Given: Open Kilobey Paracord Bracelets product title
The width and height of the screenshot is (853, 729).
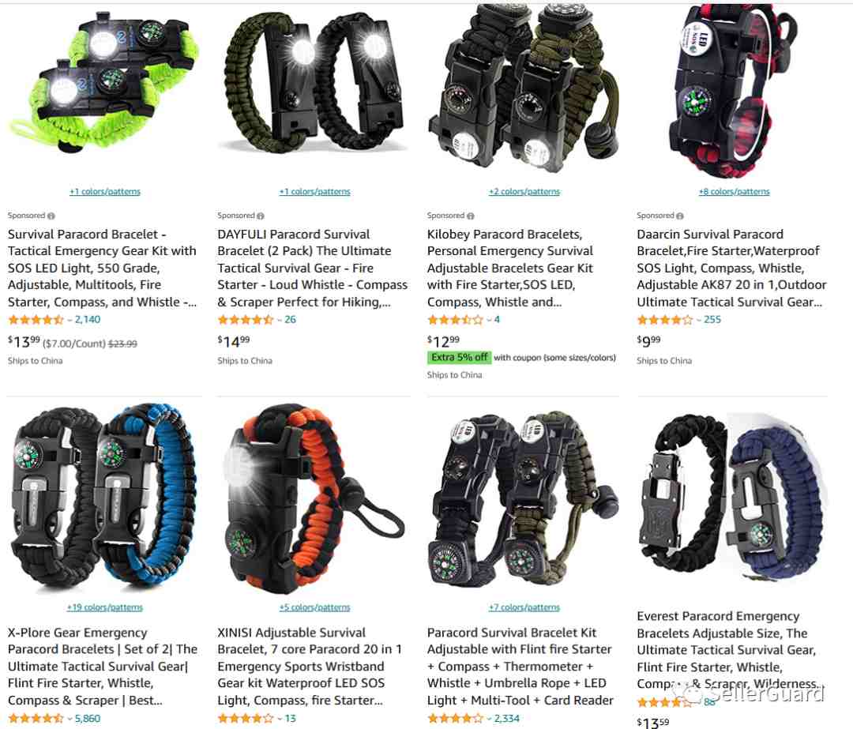Looking at the screenshot, I should tap(509, 269).
